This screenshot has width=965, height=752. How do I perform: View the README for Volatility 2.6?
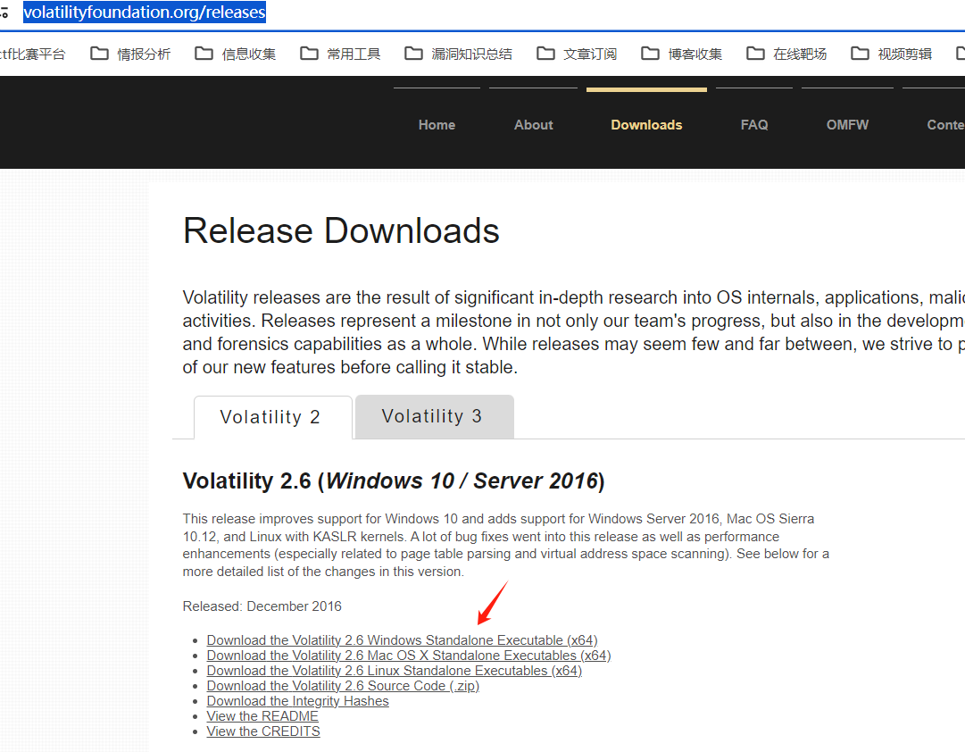pos(262,715)
